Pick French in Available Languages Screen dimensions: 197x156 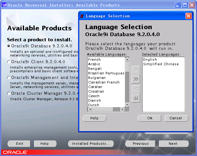click(94, 59)
